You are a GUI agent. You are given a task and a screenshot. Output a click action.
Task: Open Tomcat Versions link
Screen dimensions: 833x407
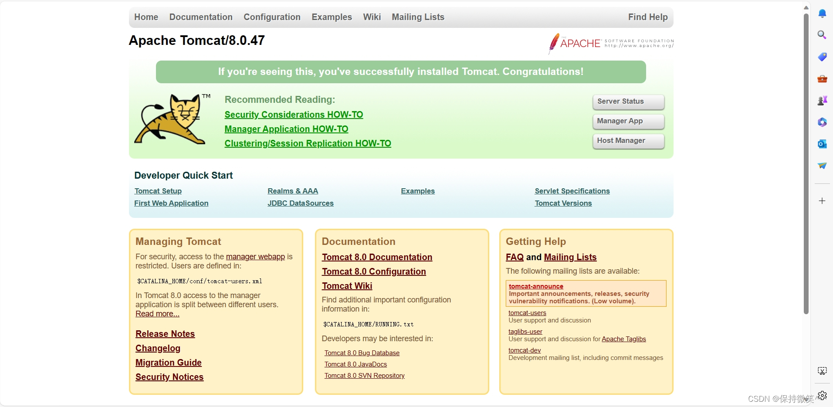point(563,203)
